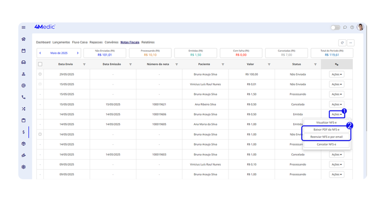
Task: Open the settings gear sidebar icon
Action: 24,167
